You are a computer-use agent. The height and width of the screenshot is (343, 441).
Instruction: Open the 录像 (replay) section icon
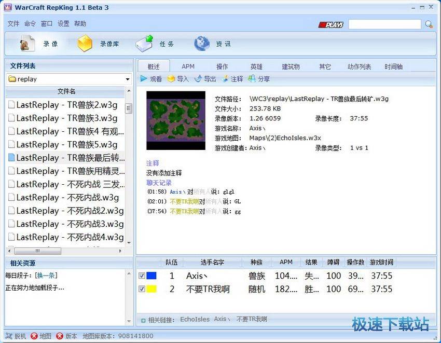[27, 44]
